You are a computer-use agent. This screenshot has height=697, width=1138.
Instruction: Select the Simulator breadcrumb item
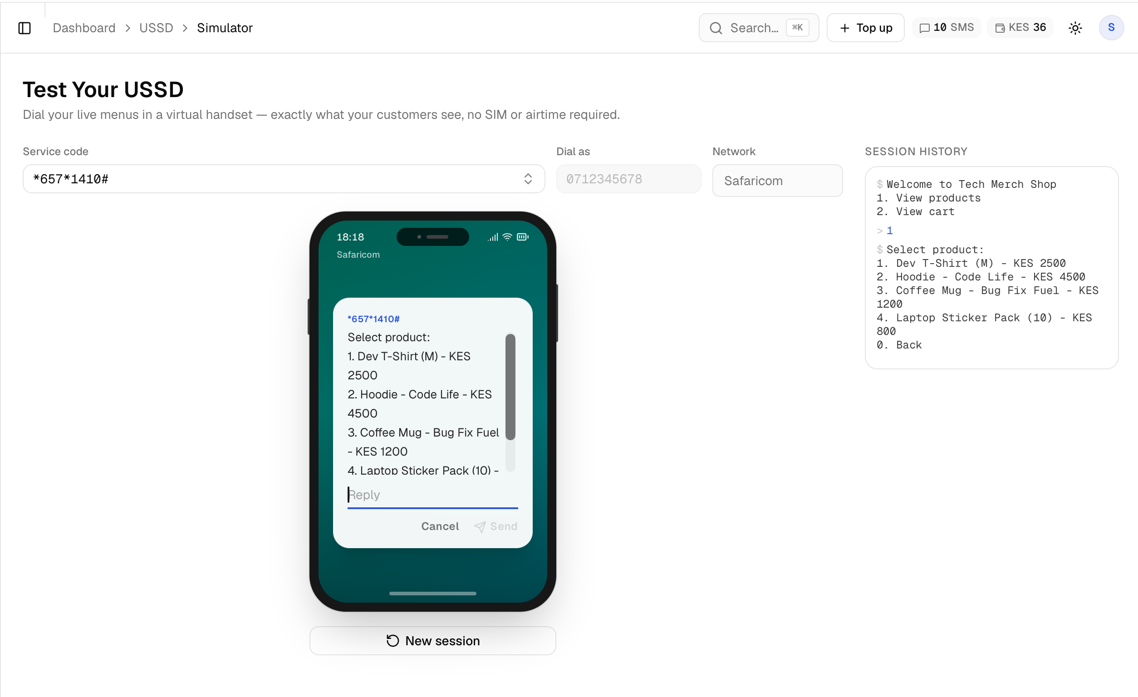[x=225, y=28]
